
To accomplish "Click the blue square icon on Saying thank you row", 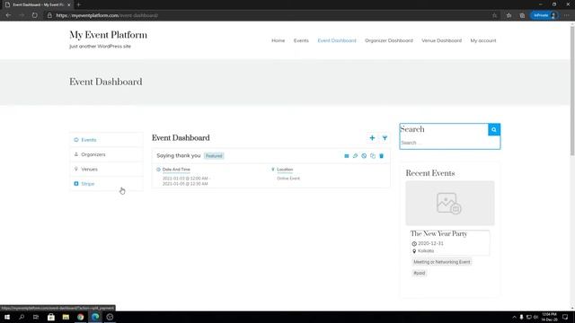I will click(347, 156).
